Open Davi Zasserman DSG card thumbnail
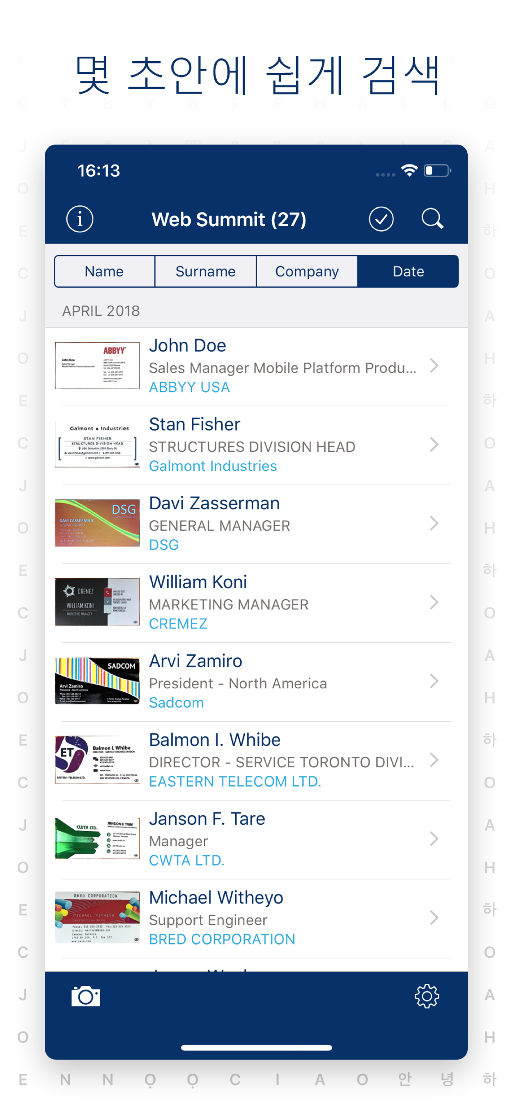The image size is (510, 1104). pos(97,523)
